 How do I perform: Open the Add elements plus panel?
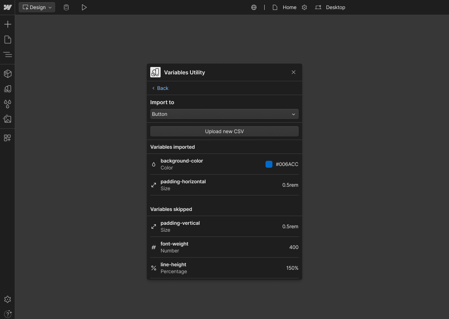[8, 24]
